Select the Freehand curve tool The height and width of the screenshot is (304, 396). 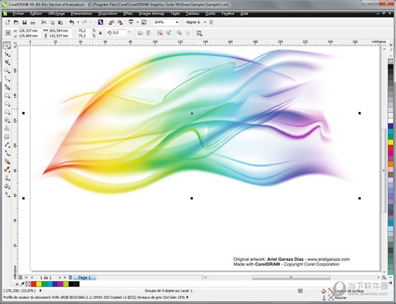6,79
